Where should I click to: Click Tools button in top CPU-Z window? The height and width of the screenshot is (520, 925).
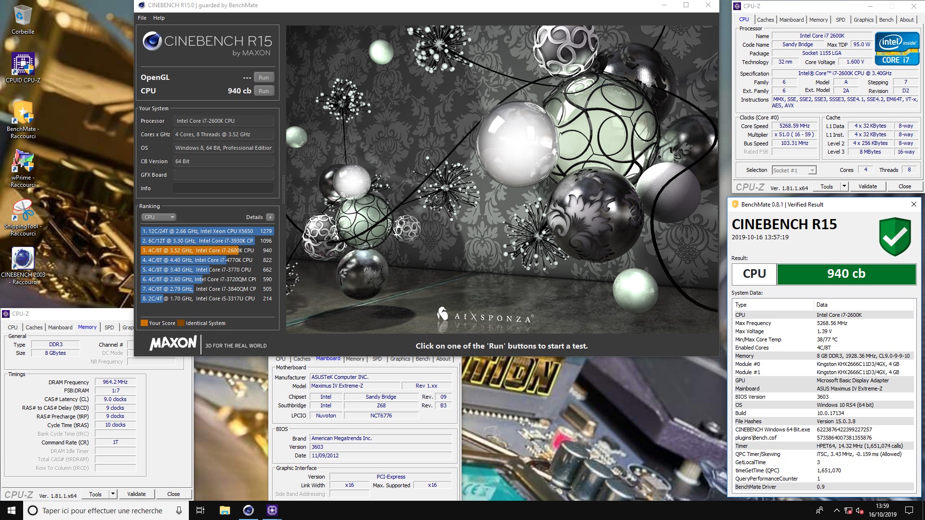pyautogui.click(x=827, y=186)
